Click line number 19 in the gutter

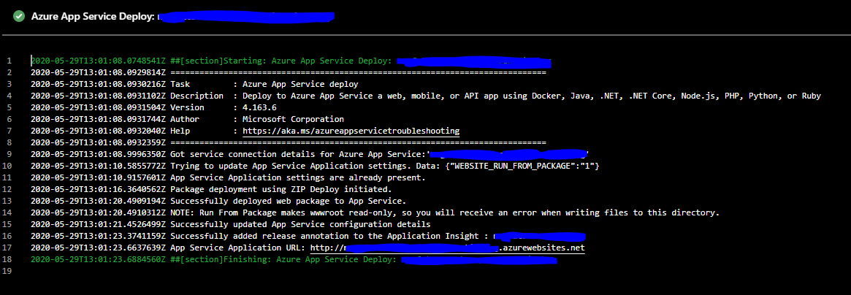9,271
